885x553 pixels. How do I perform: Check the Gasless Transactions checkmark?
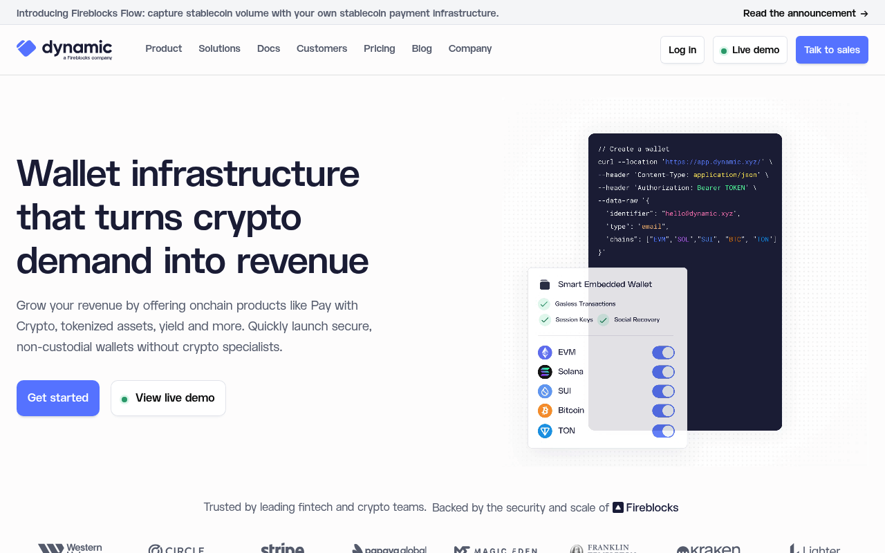pos(544,304)
